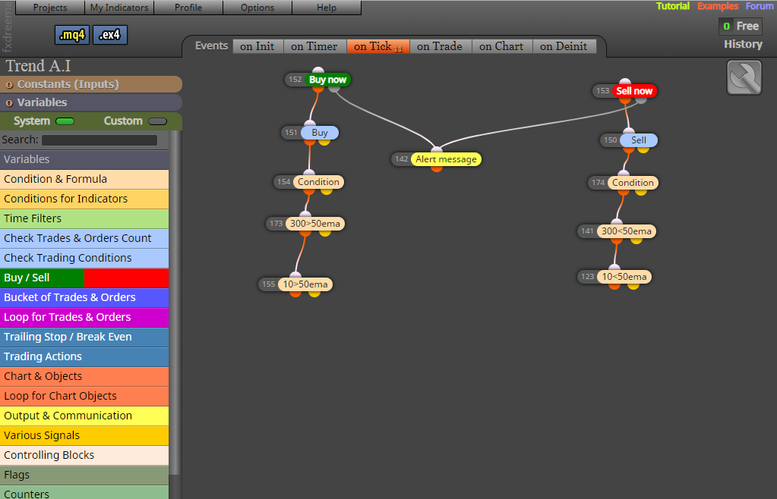Open the My Indicators menu
Viewport: 777px width, 499px height.
[x=119, y=8]
